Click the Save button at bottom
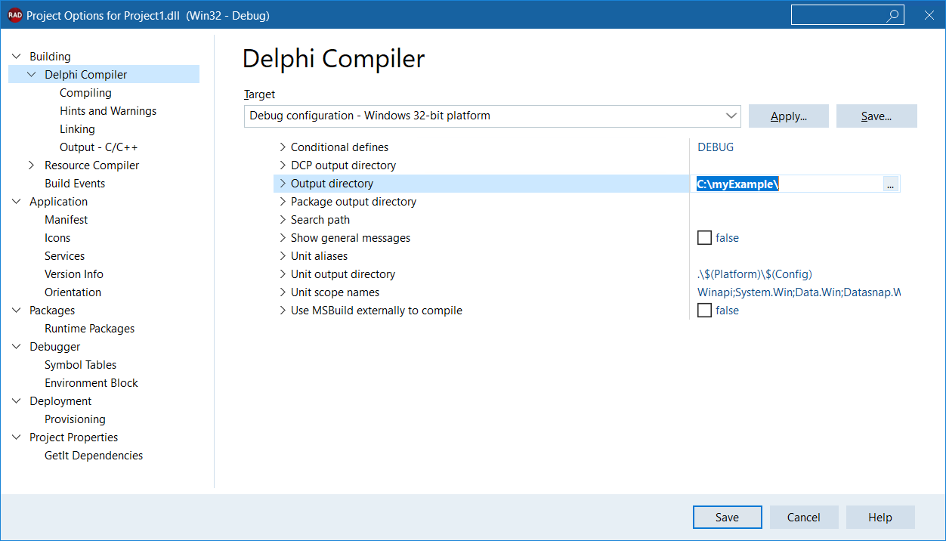946x541 pixels. tap(727, 517)
